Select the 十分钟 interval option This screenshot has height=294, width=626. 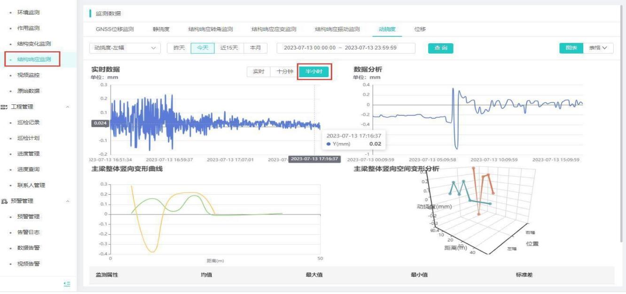tap(285, 72)
